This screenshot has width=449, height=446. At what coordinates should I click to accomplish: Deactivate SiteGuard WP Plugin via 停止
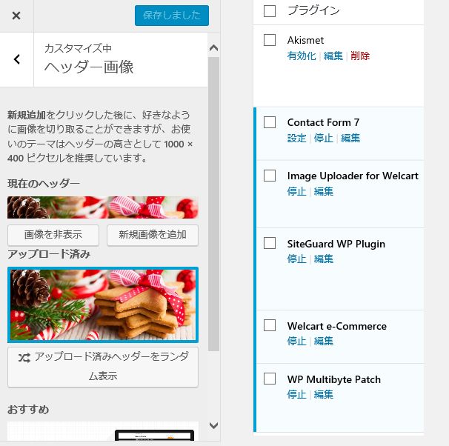(297, 259)
